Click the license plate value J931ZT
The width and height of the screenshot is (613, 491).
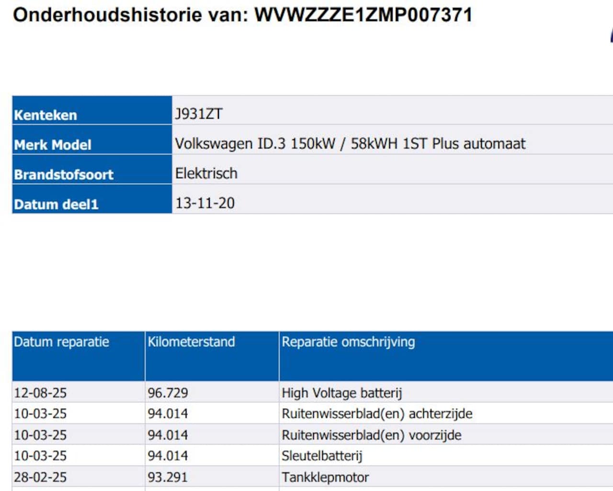click(199, 114)
